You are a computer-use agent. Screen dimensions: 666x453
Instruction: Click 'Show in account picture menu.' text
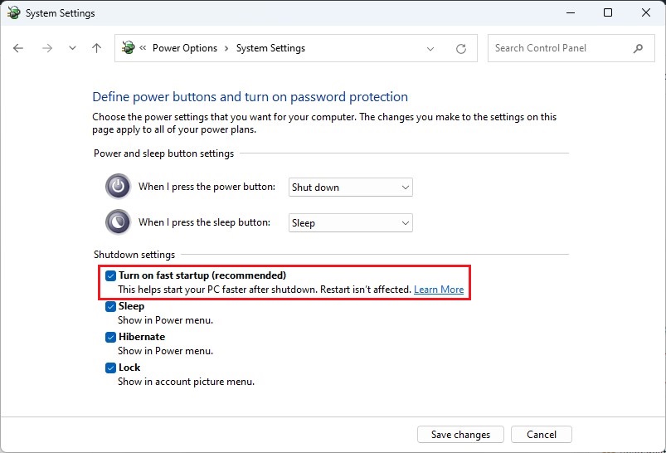186,382
